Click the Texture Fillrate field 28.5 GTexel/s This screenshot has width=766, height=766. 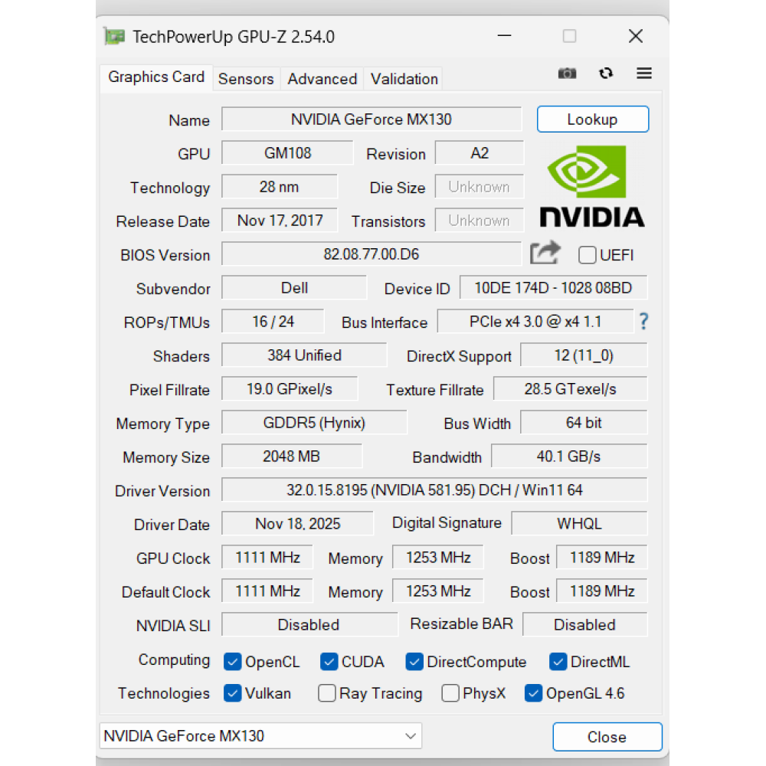point(570,389)
